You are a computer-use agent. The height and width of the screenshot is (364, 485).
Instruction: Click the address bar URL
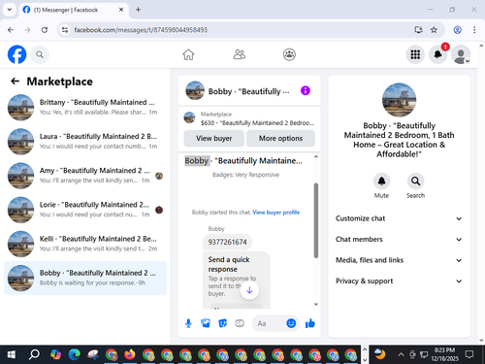coord(141,30)
